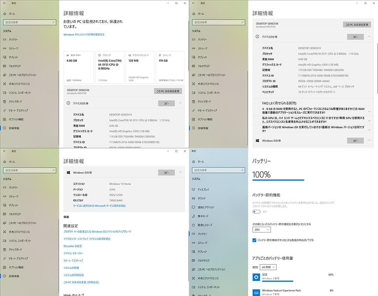This screenshot has width=378, height=296.
Task: Click the back arrow in the top-left window
Action: pyautogui.click(x=4, y=3)
